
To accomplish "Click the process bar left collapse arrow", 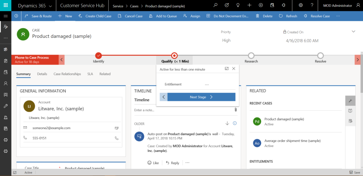I will 62,60.
